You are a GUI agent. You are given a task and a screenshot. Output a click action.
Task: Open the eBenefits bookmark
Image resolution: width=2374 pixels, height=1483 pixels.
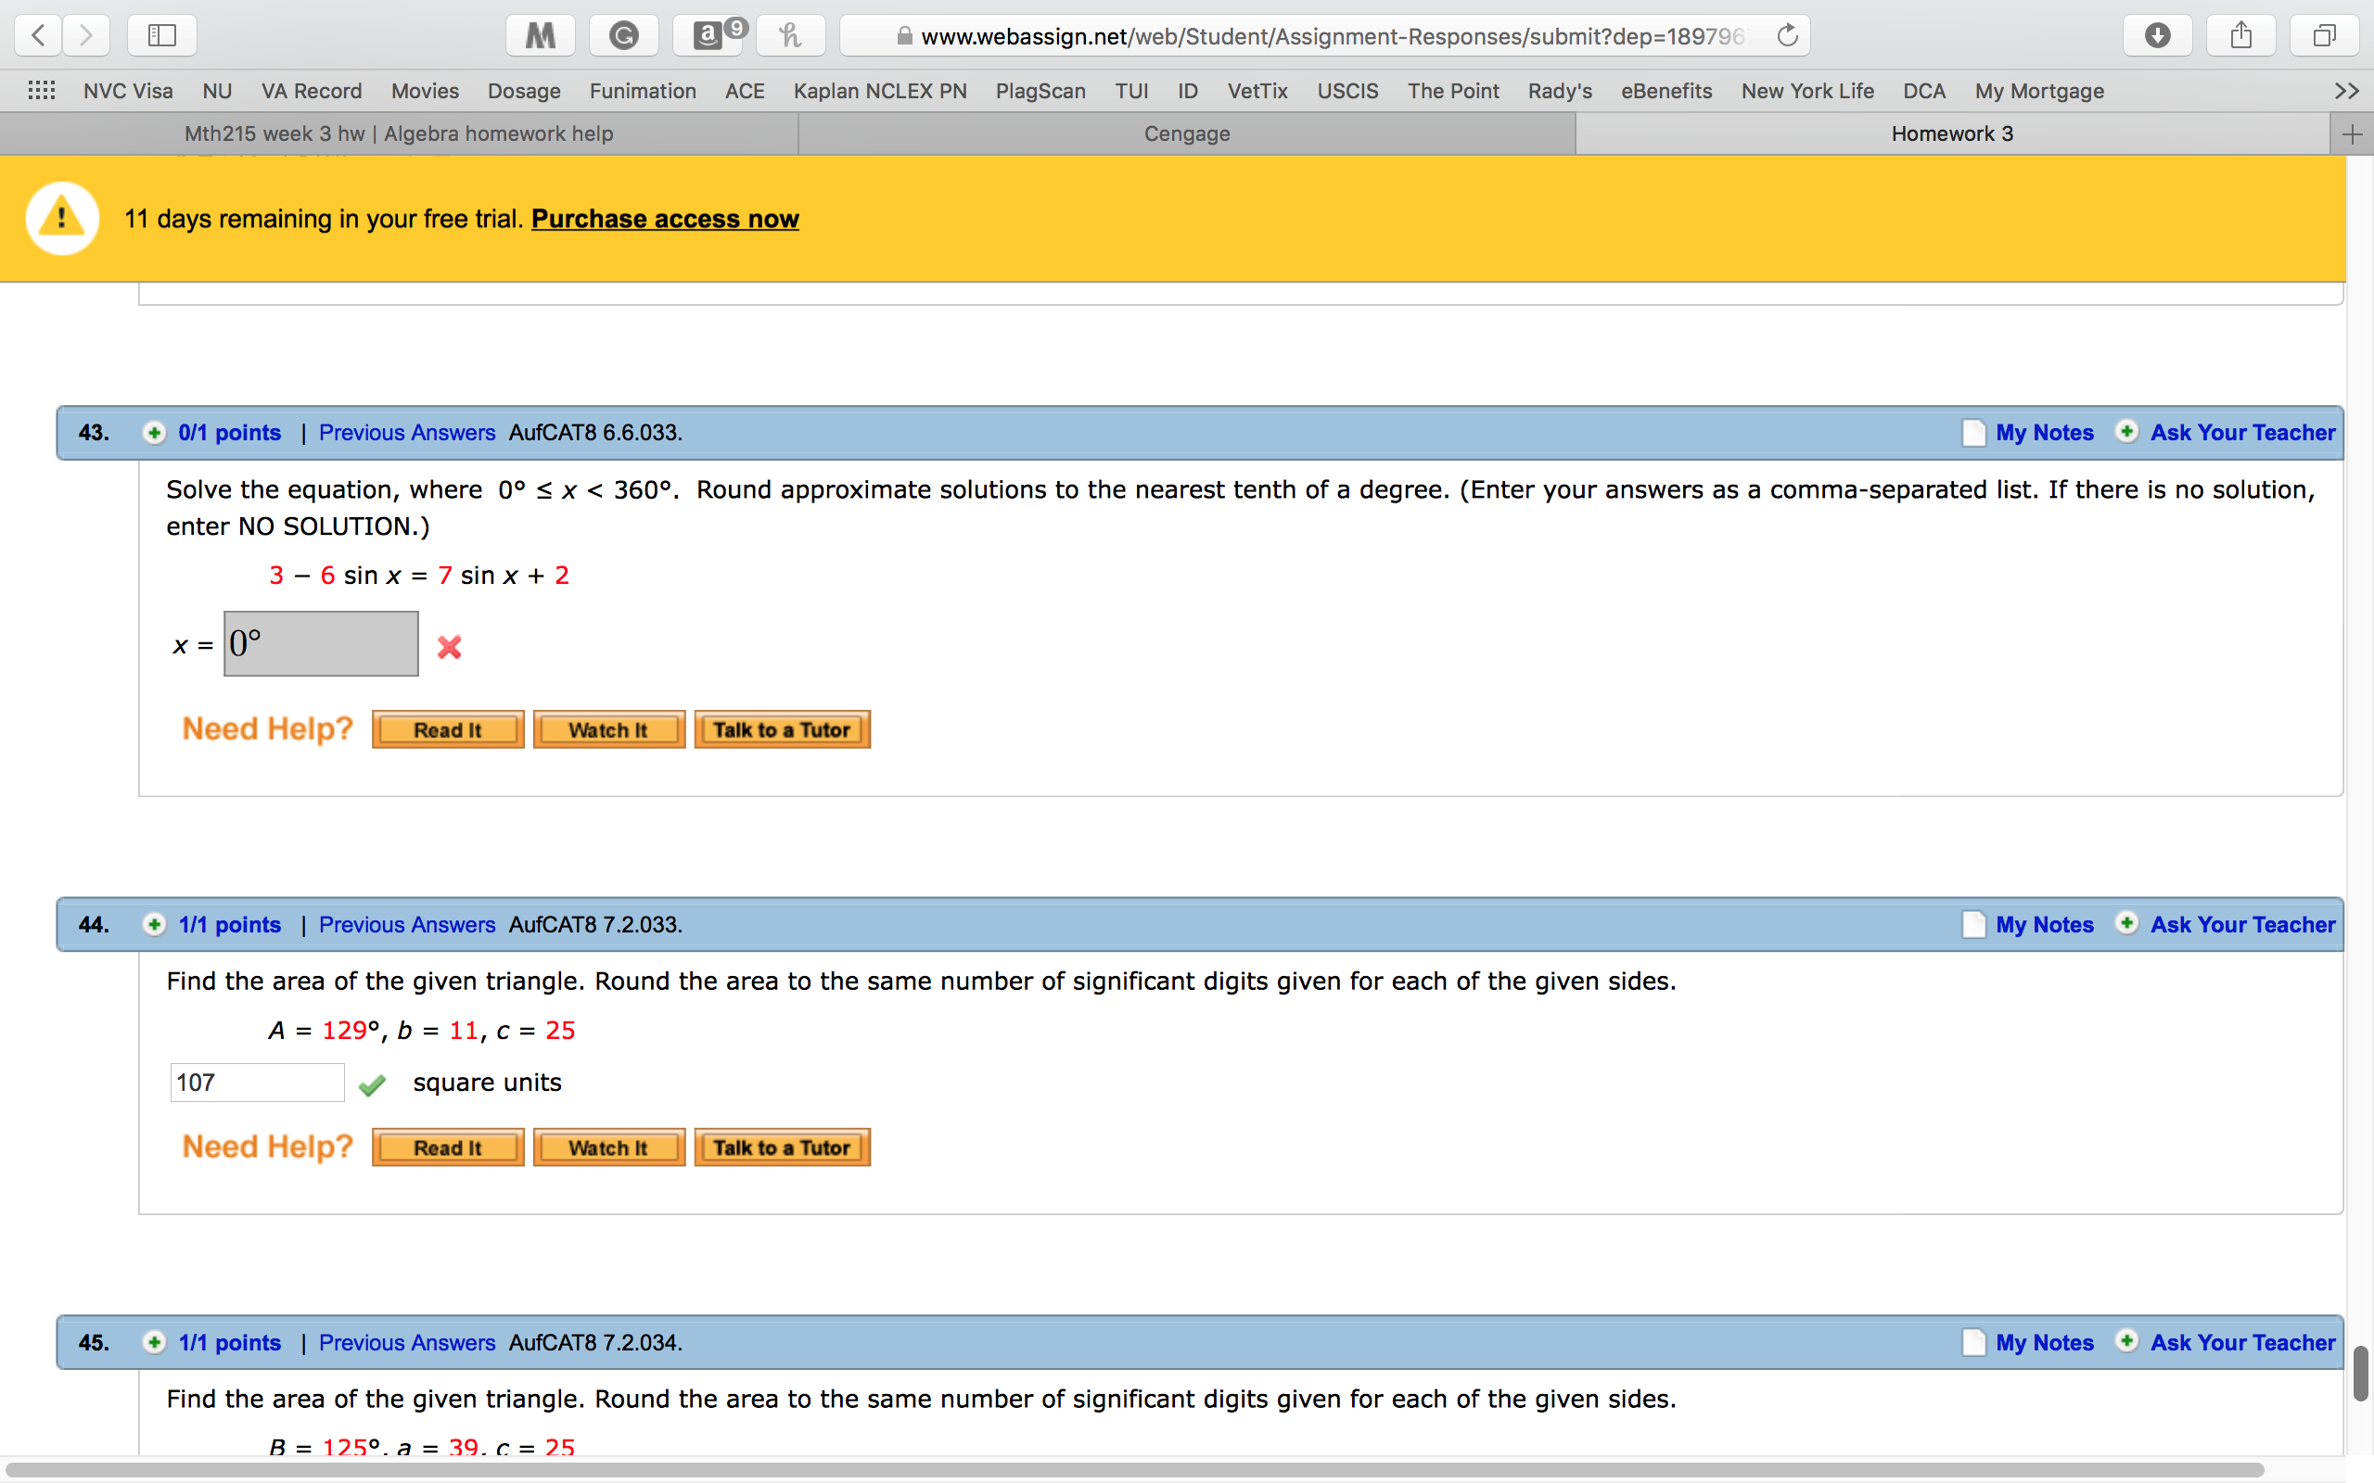click(1666, 91)
